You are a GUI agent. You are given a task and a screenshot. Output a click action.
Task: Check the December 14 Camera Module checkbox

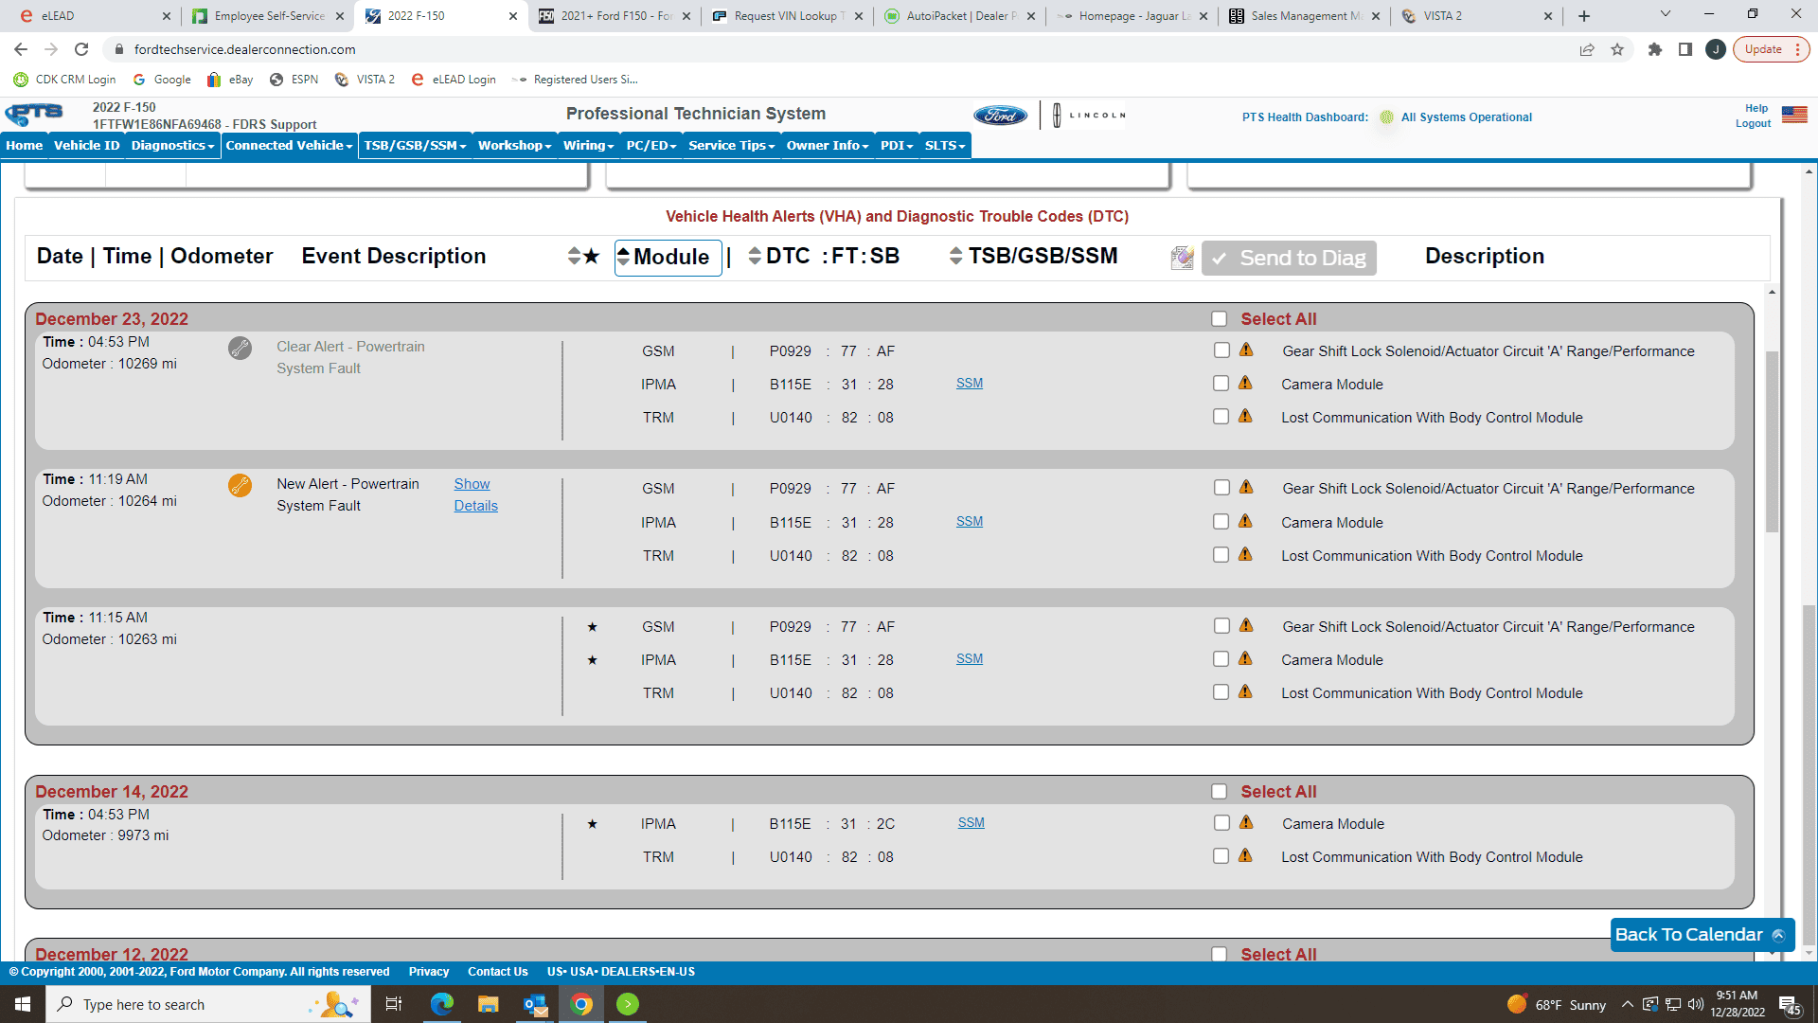[1221, 823]
